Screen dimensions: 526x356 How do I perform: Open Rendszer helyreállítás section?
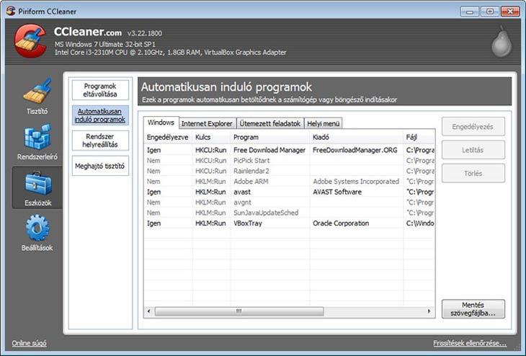tap(99, 141)
